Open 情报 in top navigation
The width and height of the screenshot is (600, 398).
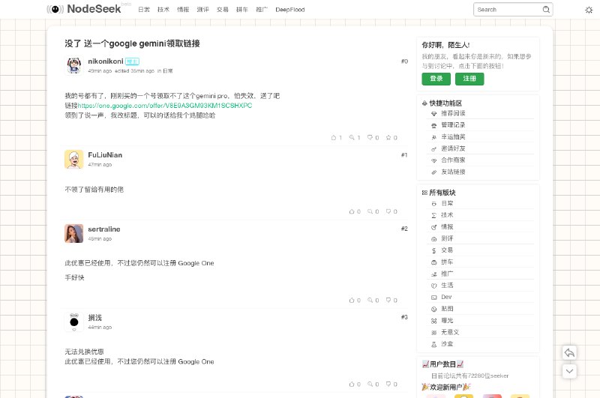pos(183,10)
